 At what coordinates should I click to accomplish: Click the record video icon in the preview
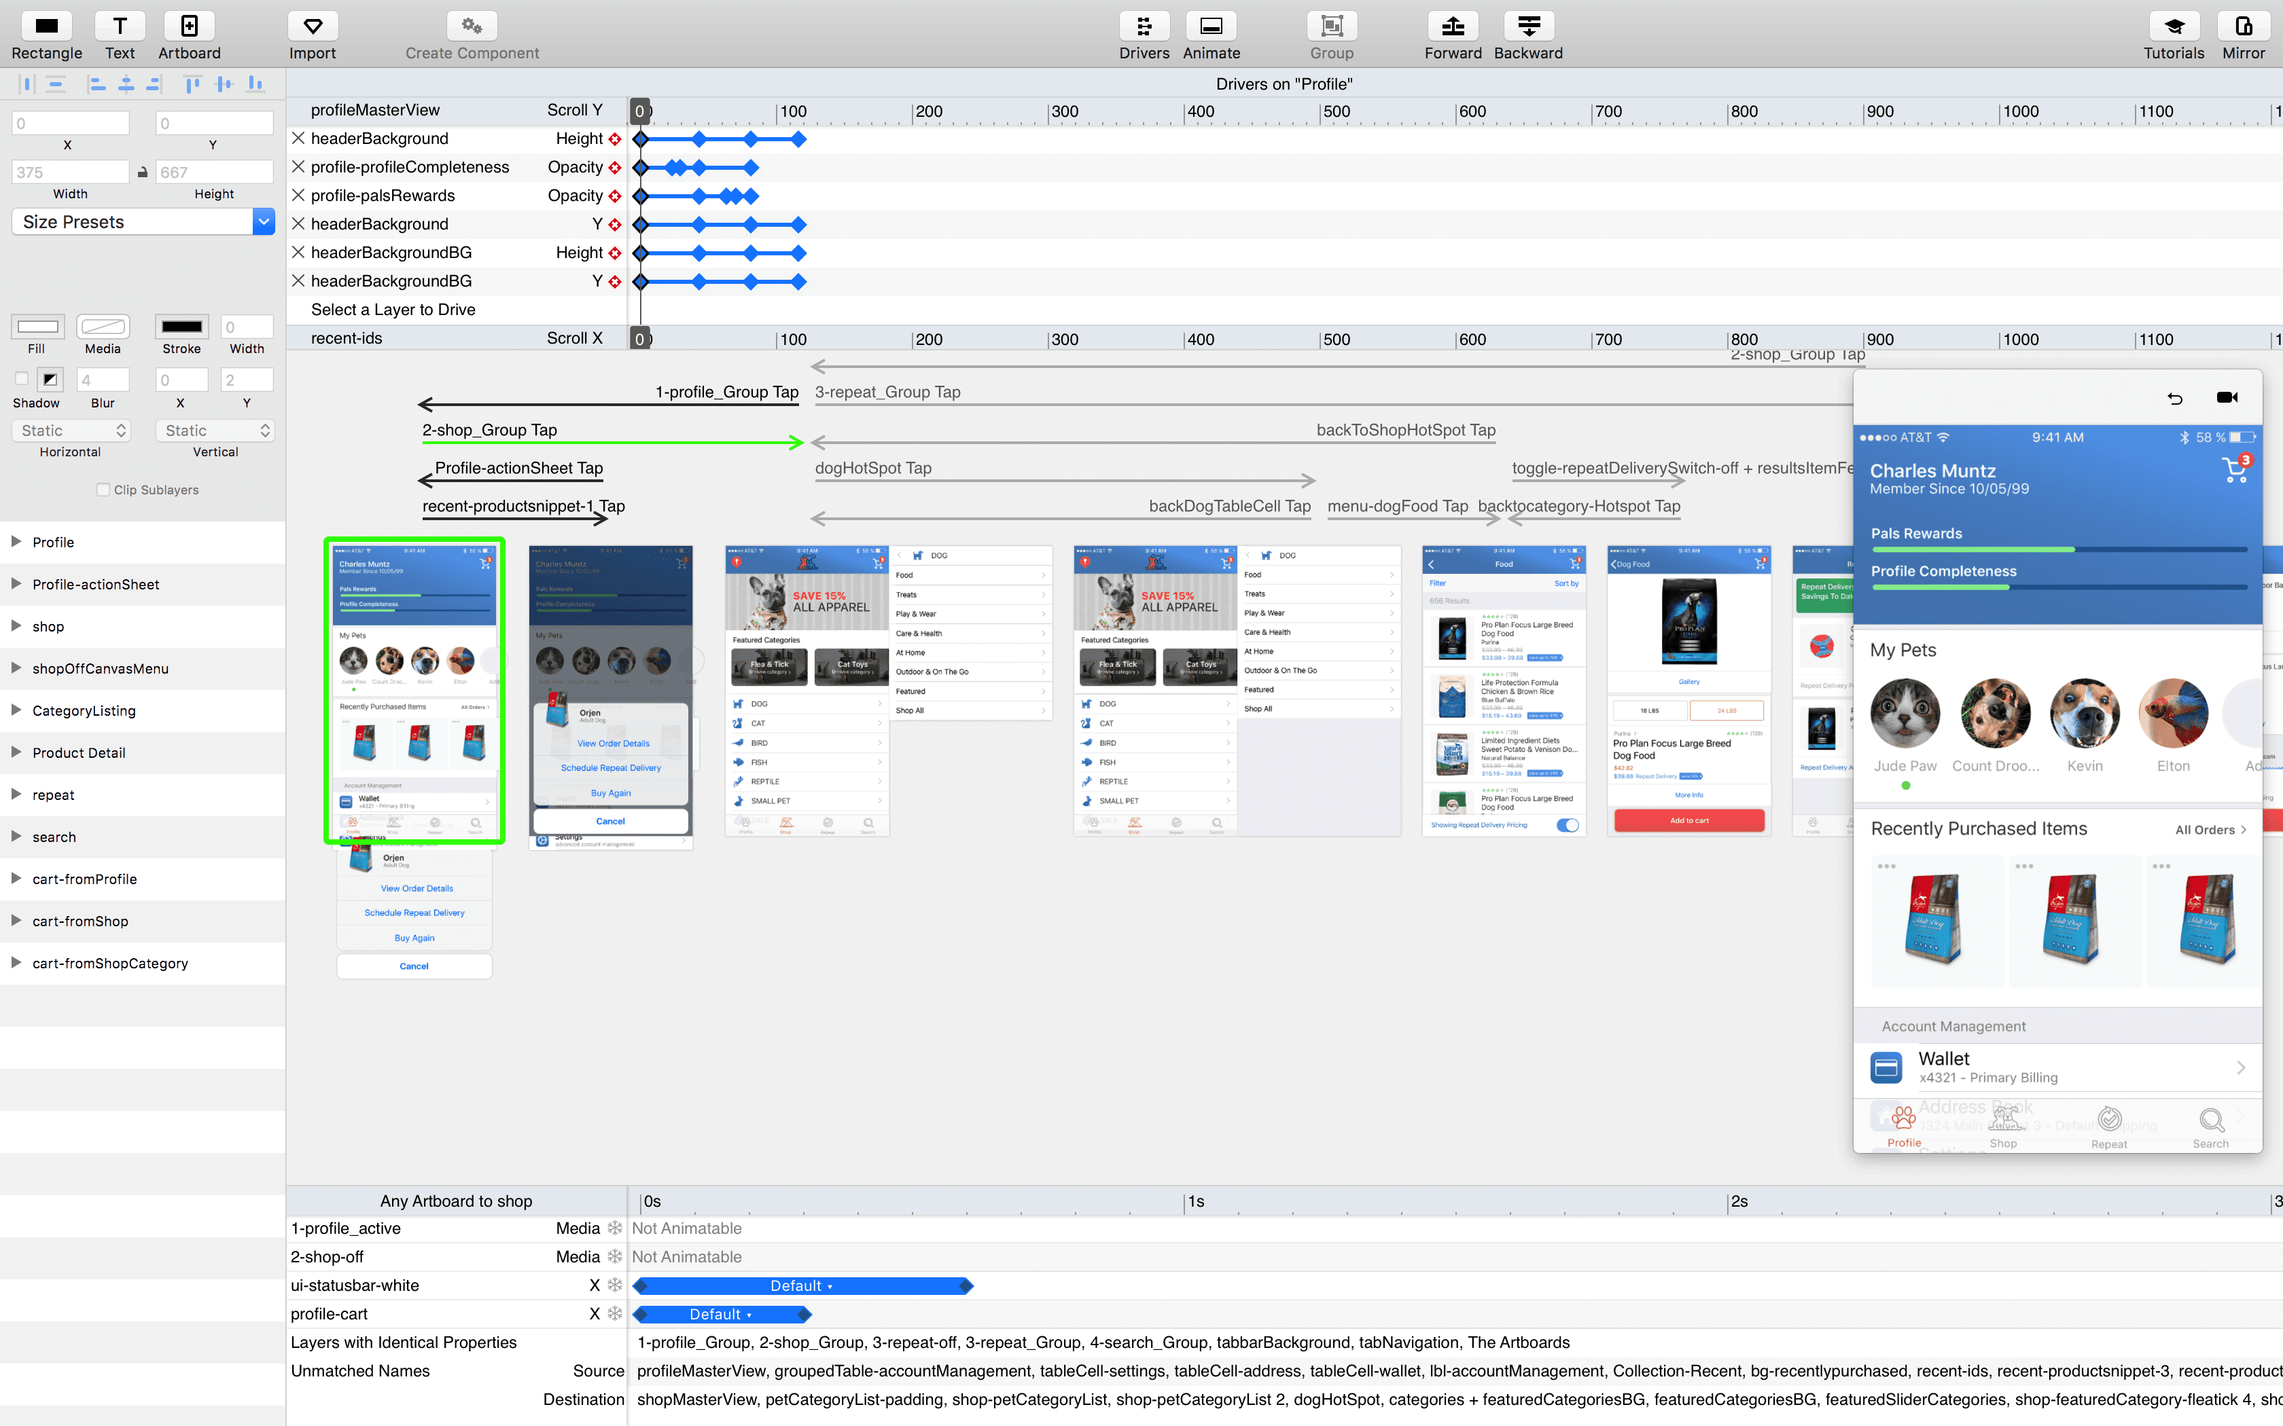pyautogui.click(x=2227, y=397)
